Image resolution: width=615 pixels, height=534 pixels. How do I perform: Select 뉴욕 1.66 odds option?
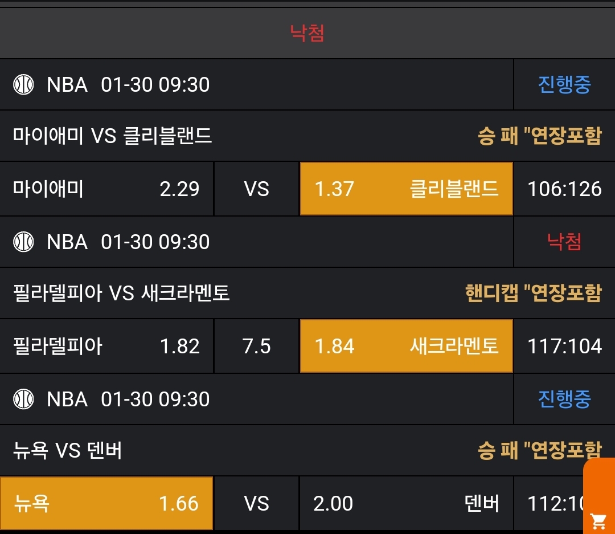pos(106,503)
